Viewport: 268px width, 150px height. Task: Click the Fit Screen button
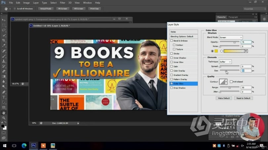point(63,9)
